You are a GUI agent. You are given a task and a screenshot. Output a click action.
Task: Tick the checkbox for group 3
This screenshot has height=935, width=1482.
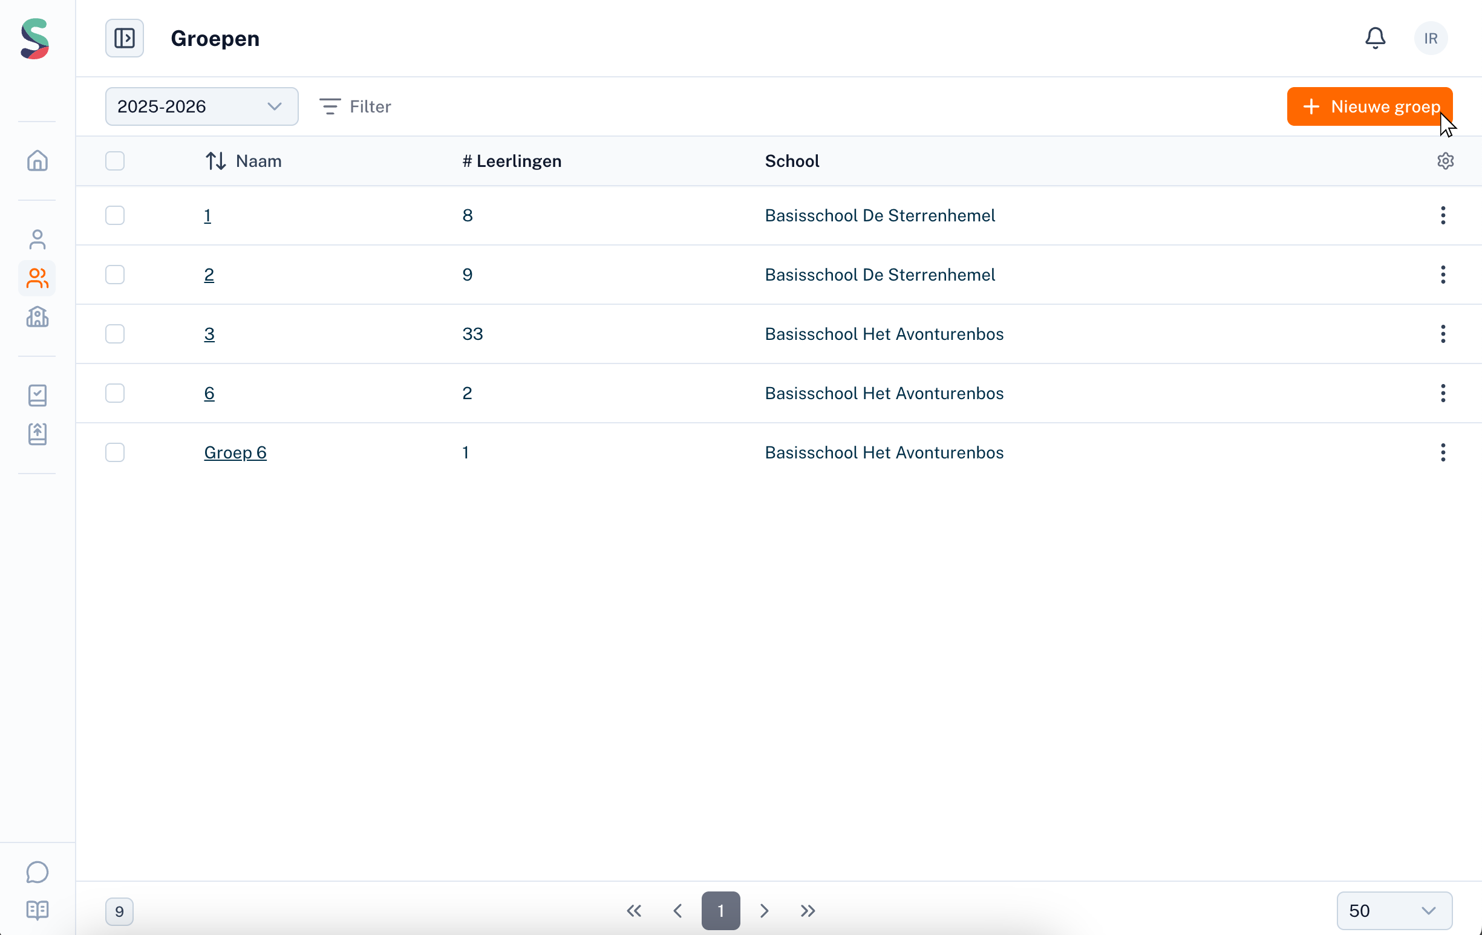coord(115,334)
